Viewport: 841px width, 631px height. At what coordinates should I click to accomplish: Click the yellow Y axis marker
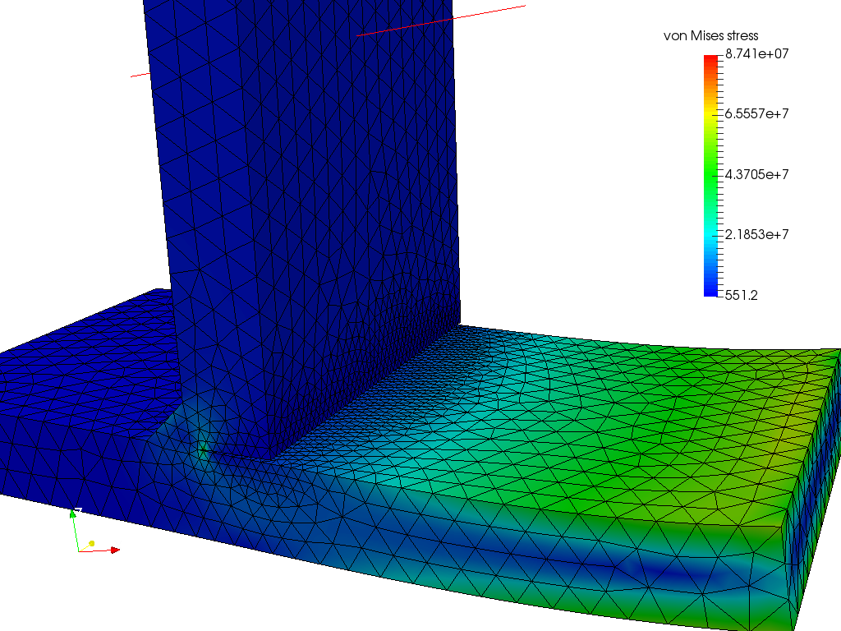(x=92, y=544)
